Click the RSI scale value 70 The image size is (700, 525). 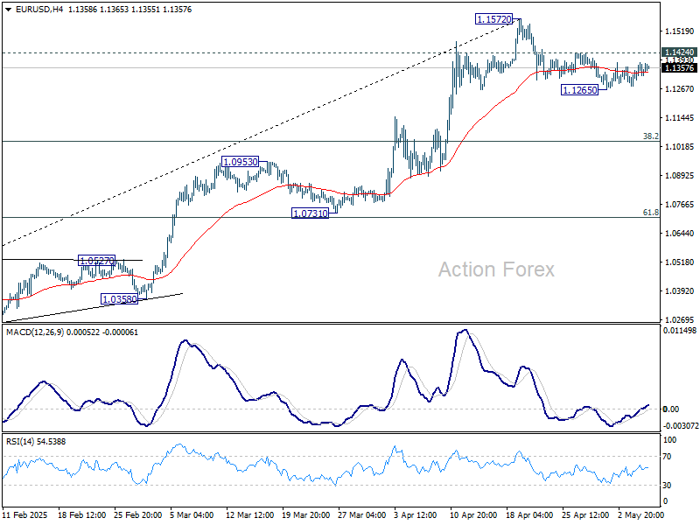[x=667, y=457]
